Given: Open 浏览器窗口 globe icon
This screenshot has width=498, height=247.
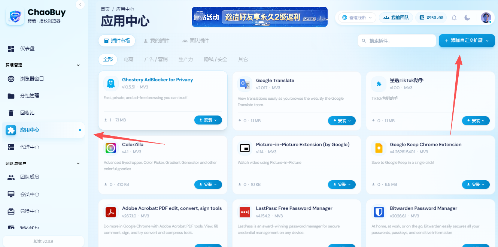Looking at the screenshot, I should coord(11,79).
